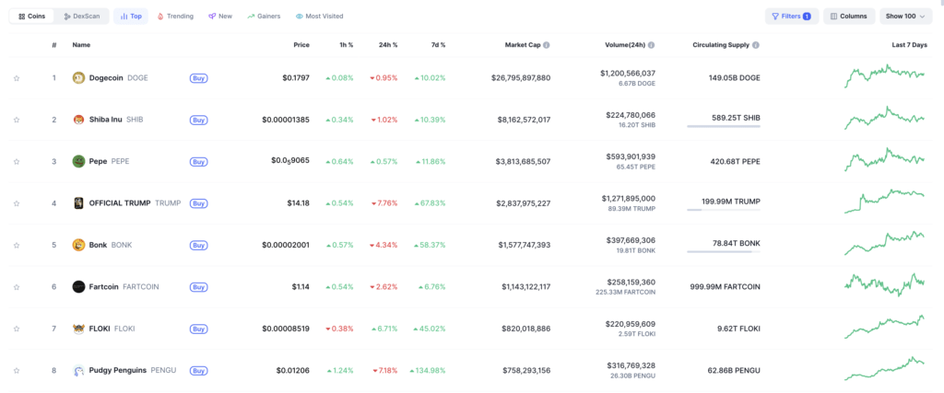This screenshot has height=393, width=944.
Task: Open Volume(24h) info tooltip icon
Action: 652,45
